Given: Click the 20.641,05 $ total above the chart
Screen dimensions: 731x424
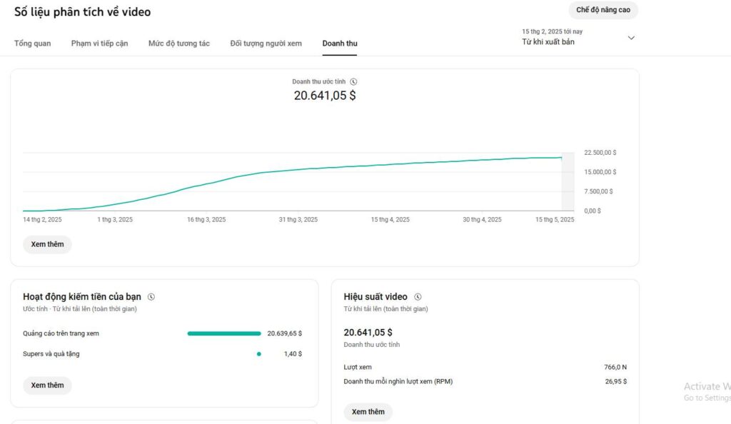Looking at the screenshot, I should 325,96.
